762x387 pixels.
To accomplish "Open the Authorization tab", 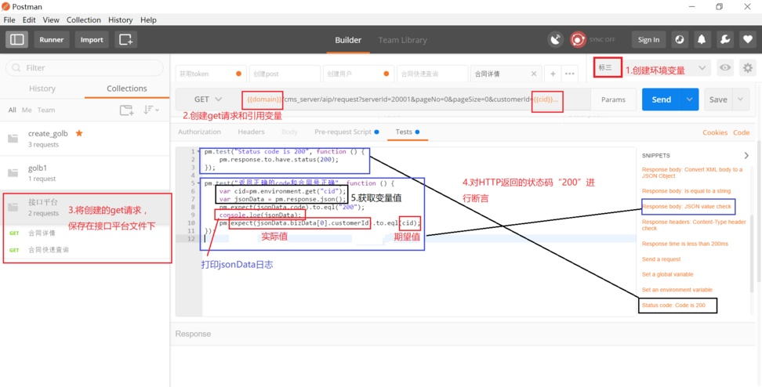I will 199,132.
